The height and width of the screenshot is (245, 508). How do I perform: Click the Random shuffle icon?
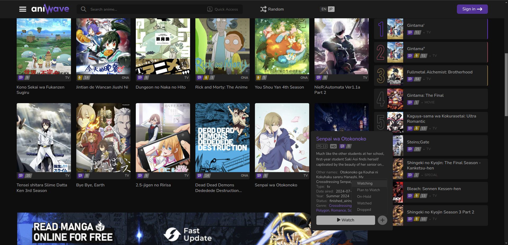(263, 9)
